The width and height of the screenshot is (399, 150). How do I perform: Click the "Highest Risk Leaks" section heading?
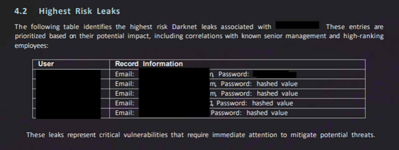coord(79,11)
